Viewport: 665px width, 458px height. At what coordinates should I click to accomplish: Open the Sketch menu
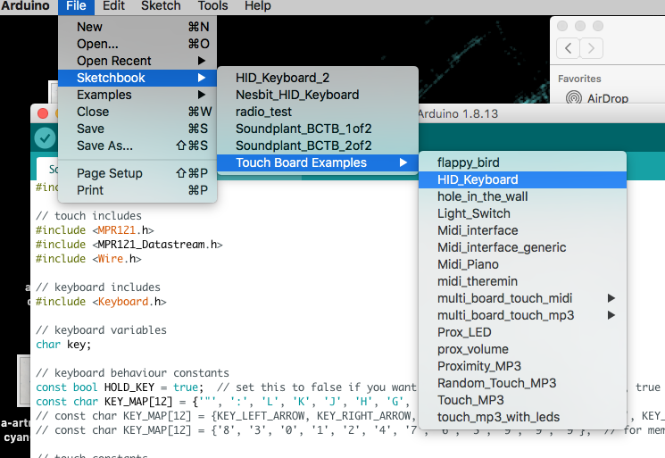pyautogui.click(x=161, y=6)
